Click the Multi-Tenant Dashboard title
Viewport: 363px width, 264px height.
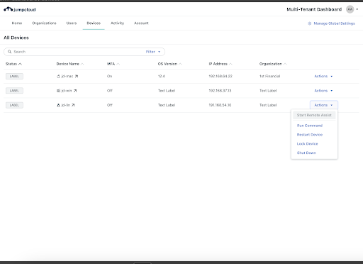[x=314, y=9]
